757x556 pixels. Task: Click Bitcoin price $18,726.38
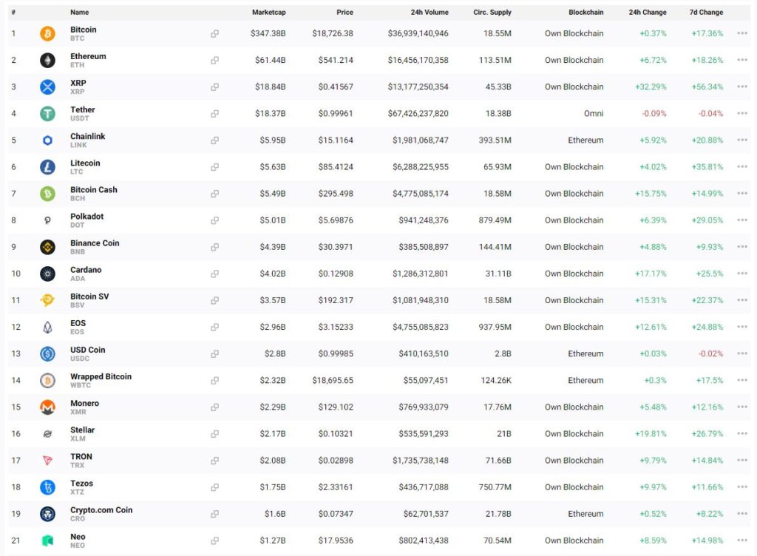pos(333,33)
